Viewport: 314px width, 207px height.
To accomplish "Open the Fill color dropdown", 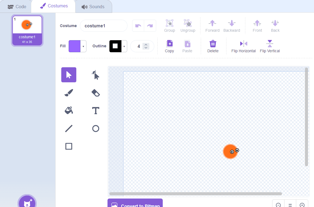I will (x=83, y=46).
